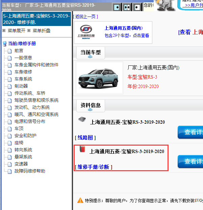Click the page icon next to 一般信息
This screenshot has height=210, width=203.
9,58
